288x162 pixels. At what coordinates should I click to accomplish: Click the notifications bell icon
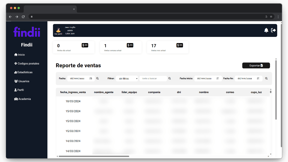tap(266, 30)
